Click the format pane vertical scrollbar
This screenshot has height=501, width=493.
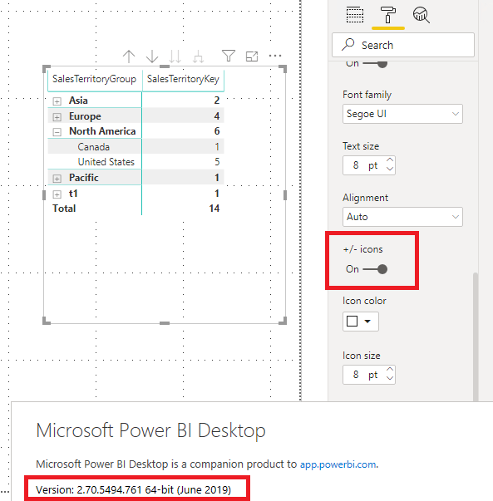[476, 336]
